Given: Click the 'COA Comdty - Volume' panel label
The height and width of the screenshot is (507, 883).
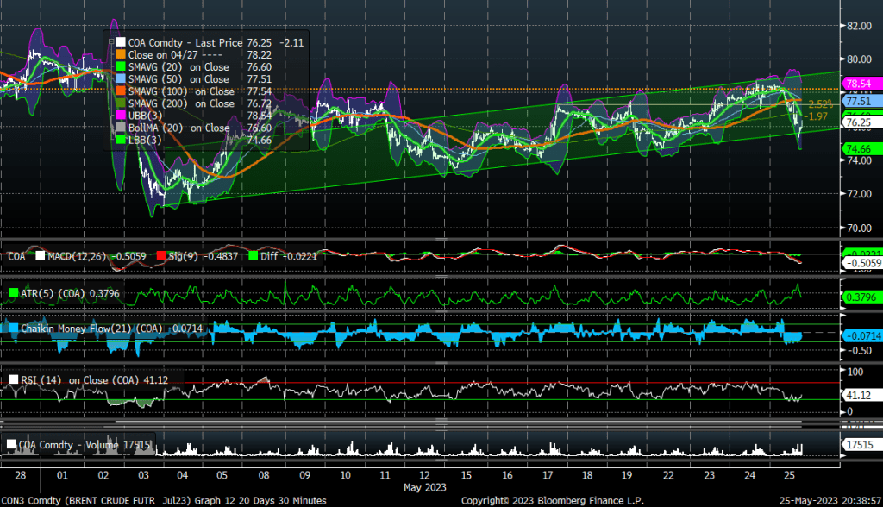Looking at the screenshot, I should [x=69, y=445].
